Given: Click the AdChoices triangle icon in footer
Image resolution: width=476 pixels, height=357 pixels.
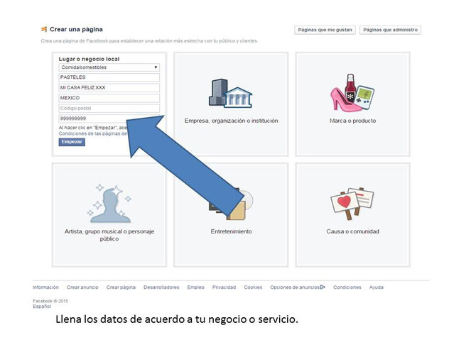Looking at the screenshot, I should 323,287.
